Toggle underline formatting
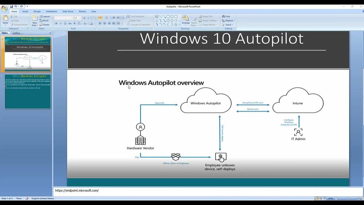 pos(65,23)
